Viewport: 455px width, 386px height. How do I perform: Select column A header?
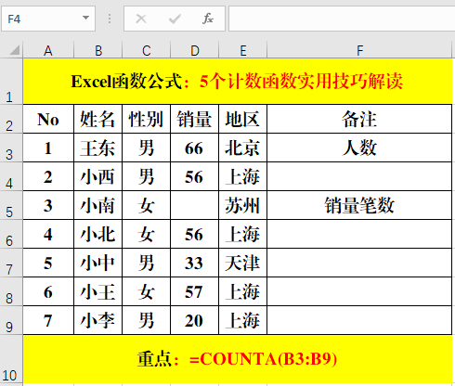tap(48, 50)
